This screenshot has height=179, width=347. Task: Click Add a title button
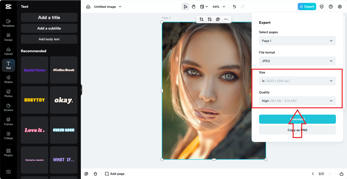[49, 18]
